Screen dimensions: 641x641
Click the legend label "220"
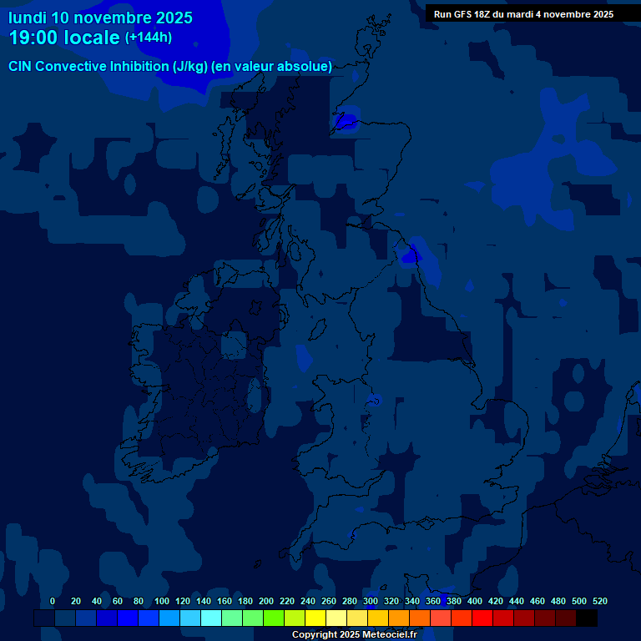pos(287,601)
